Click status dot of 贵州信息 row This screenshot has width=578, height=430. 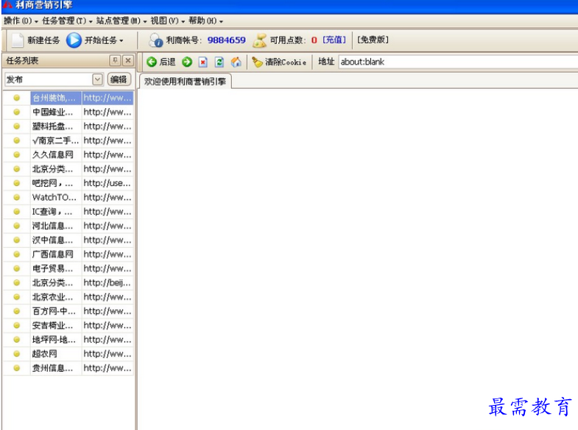(x=17, y=368)
